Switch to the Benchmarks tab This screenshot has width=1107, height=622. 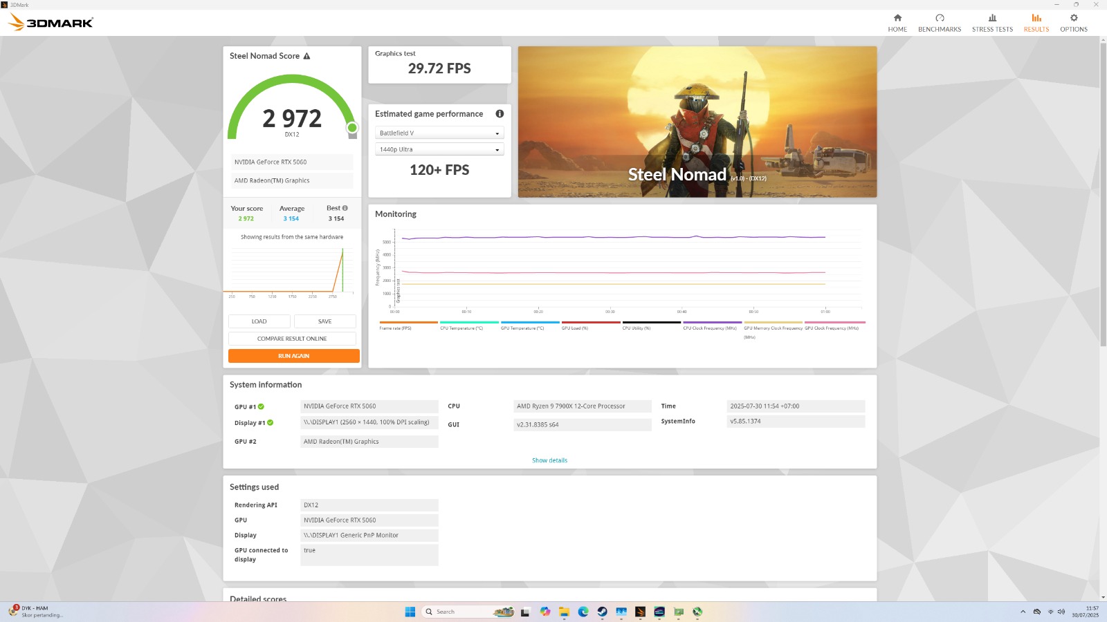pos(939,23)
